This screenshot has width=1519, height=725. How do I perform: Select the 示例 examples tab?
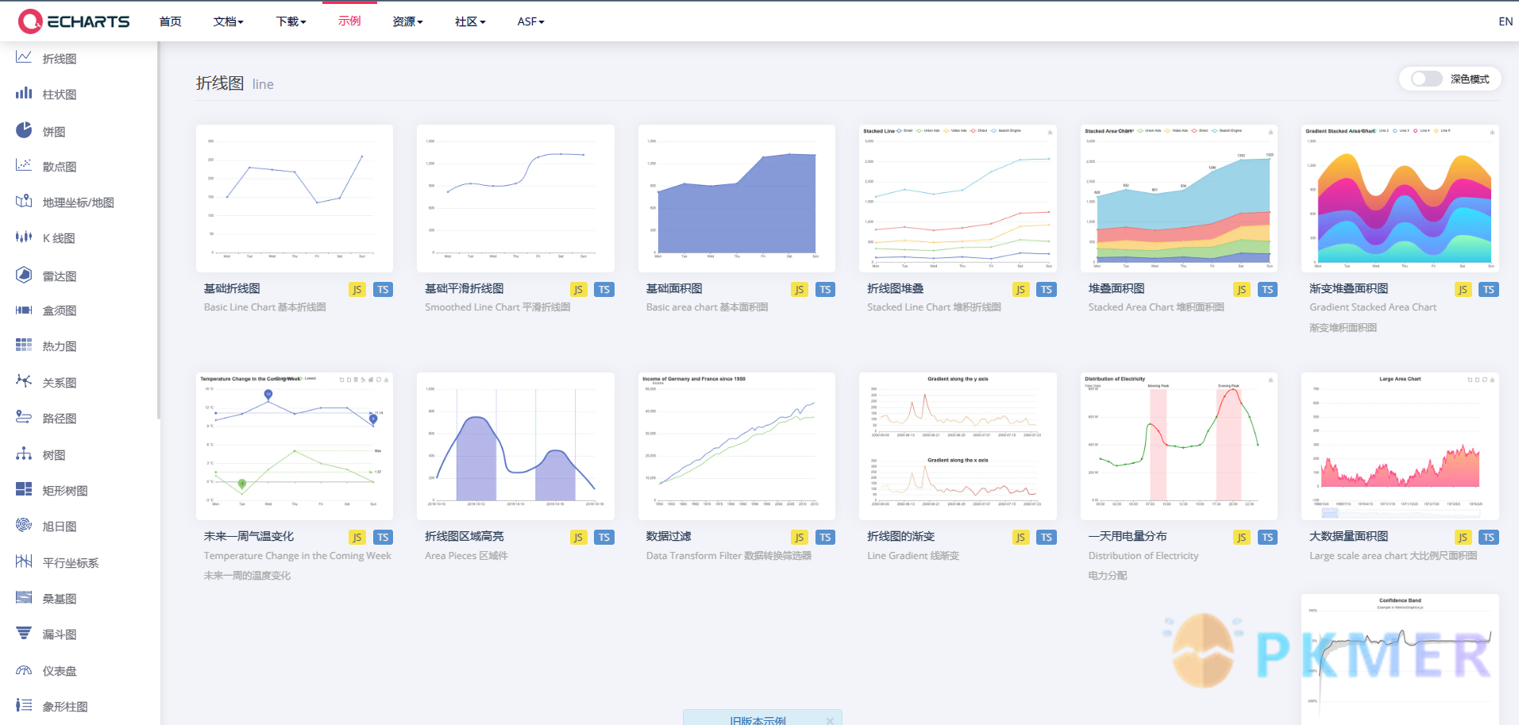[349, 21]
